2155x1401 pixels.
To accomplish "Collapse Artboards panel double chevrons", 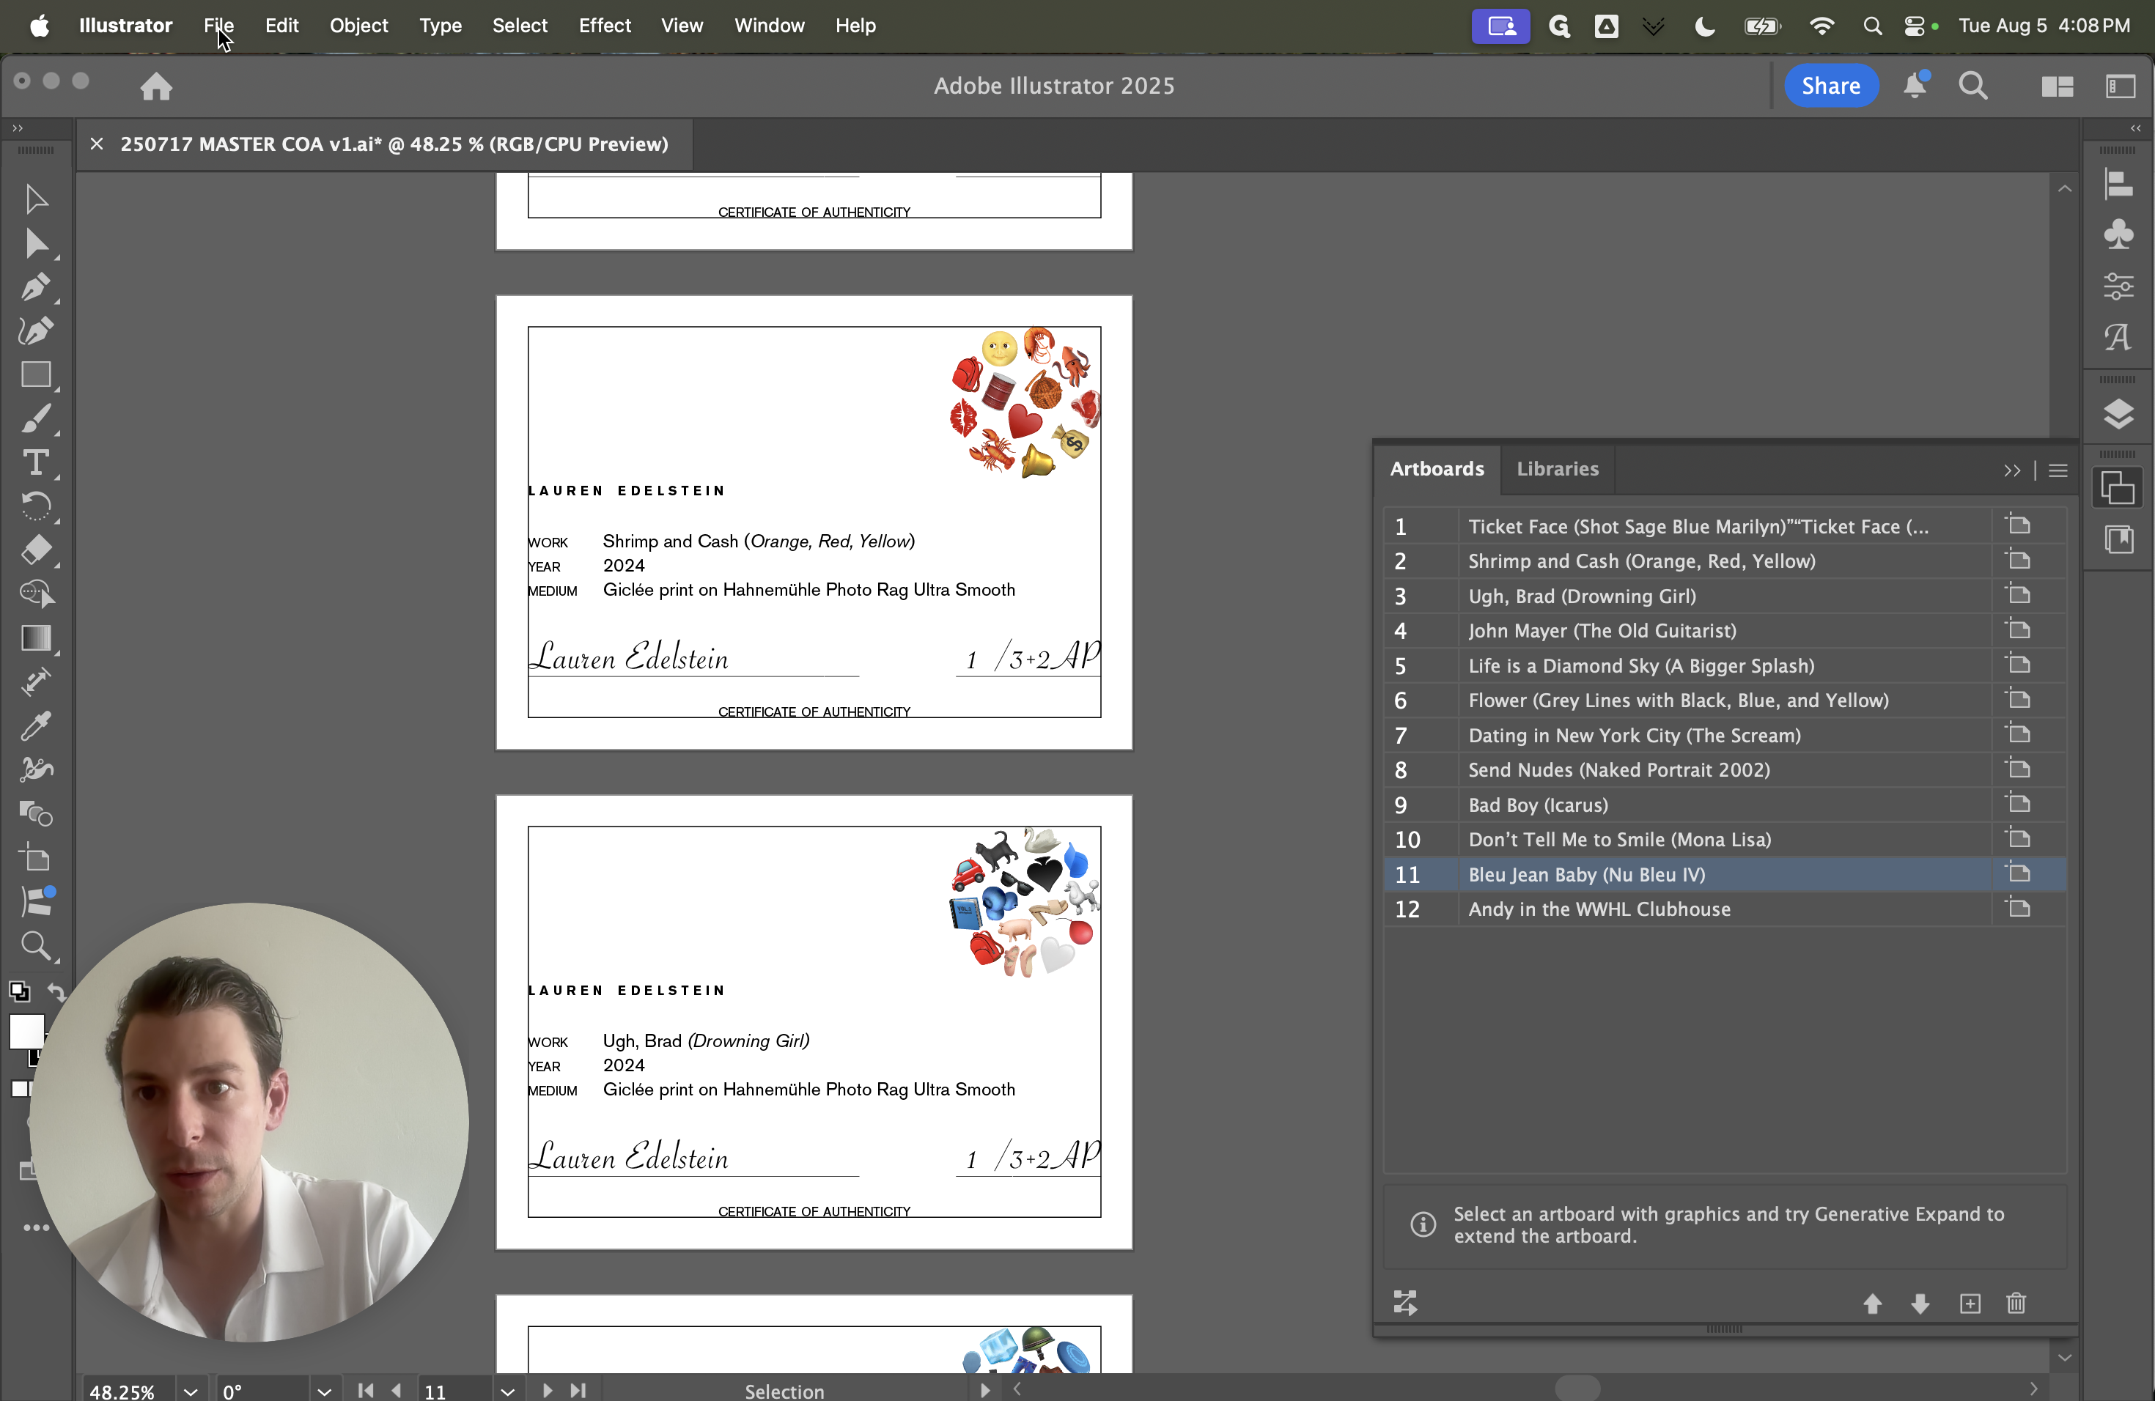I will 2012,470.
